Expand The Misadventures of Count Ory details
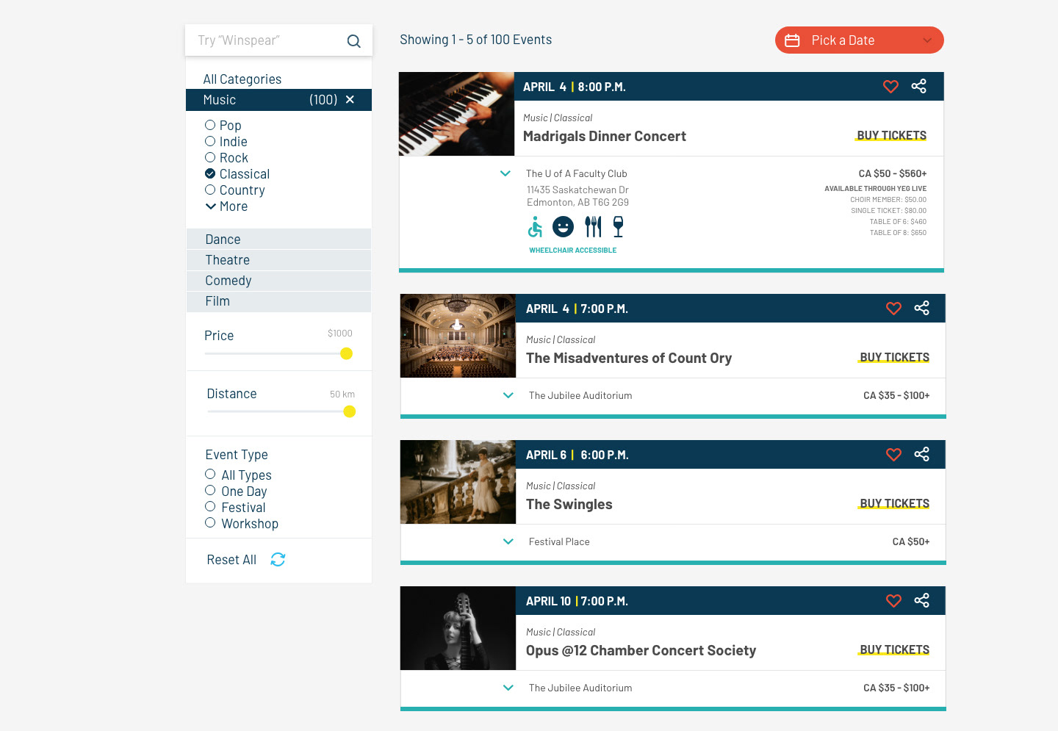 [508, 395]
